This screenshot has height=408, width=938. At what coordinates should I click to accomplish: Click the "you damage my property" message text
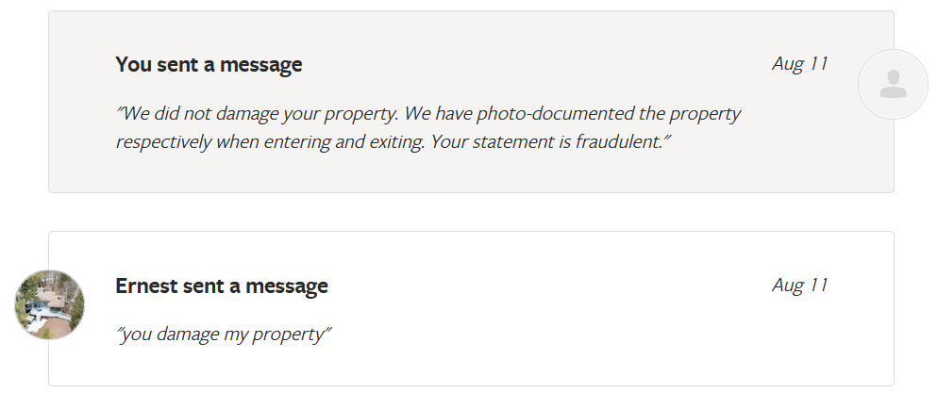pos(224,335)
